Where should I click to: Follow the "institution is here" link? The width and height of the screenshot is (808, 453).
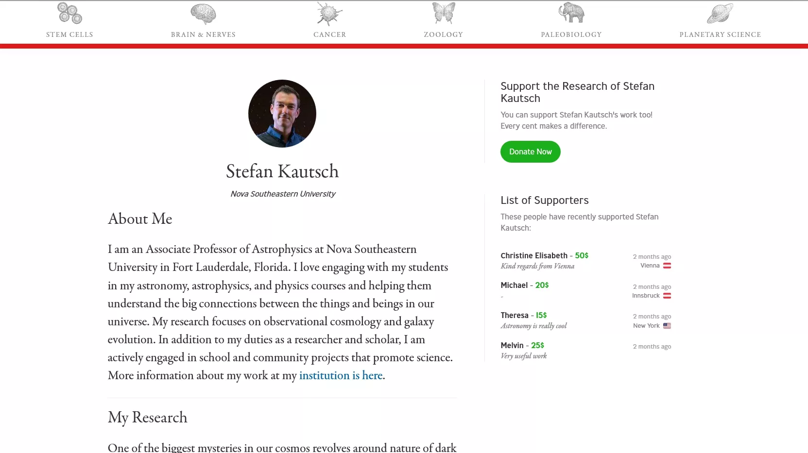[341, 376]
